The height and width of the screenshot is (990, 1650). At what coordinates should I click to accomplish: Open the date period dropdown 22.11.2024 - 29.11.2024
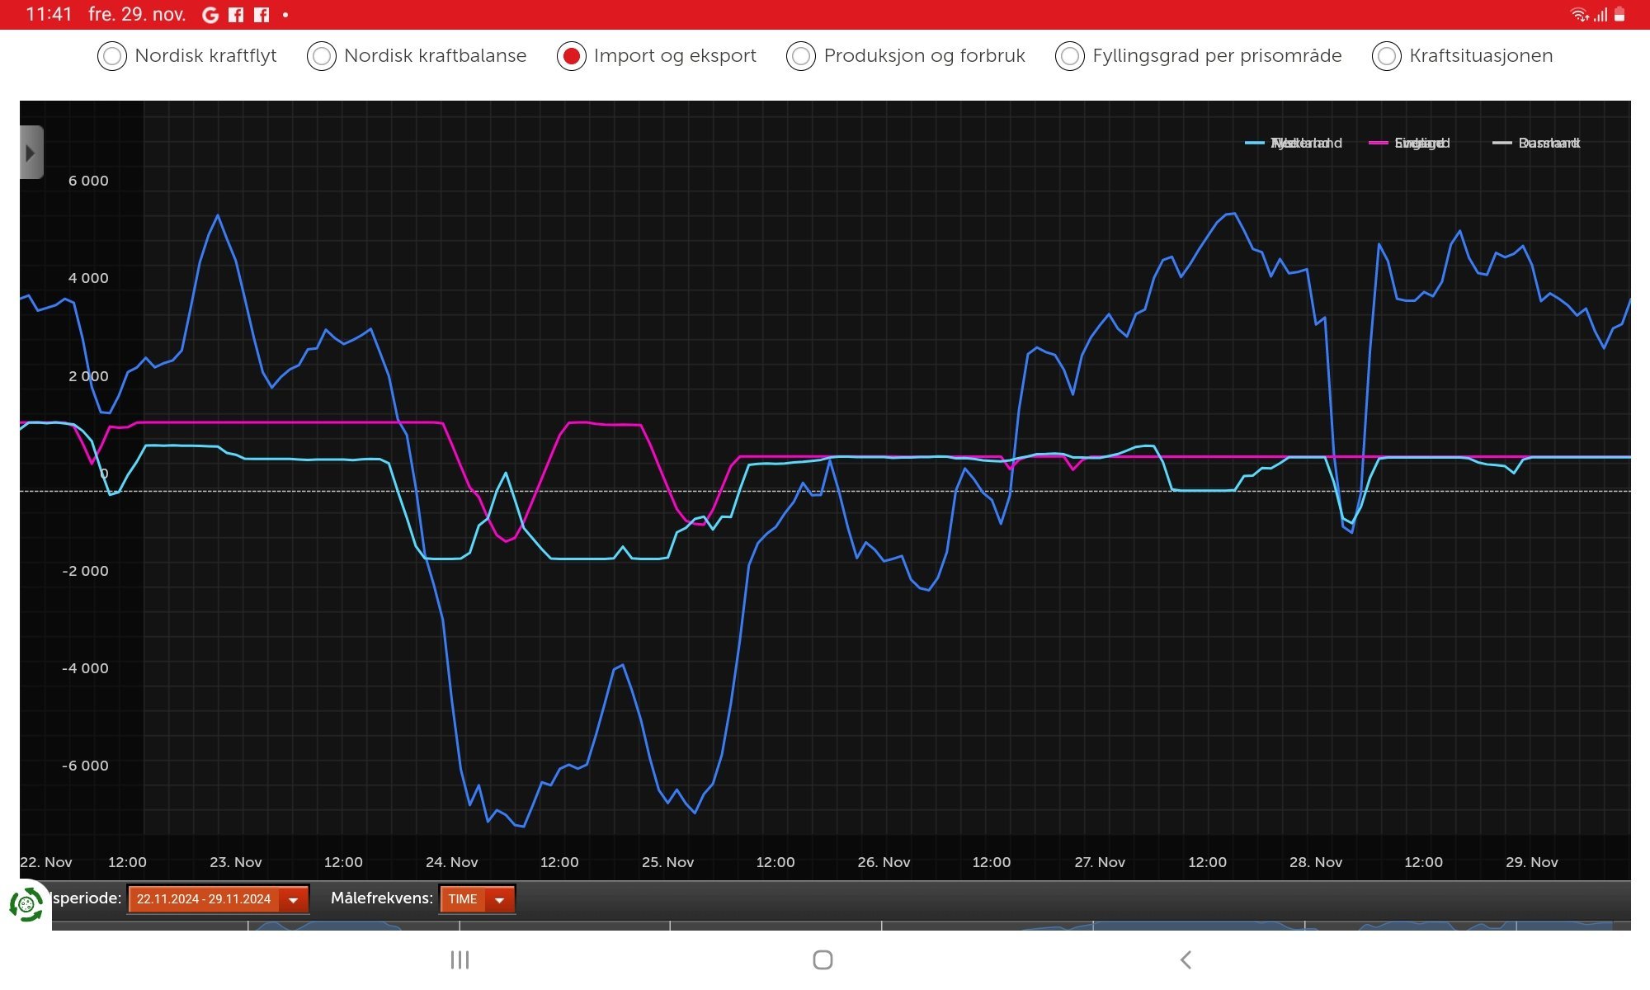(219, 899)
